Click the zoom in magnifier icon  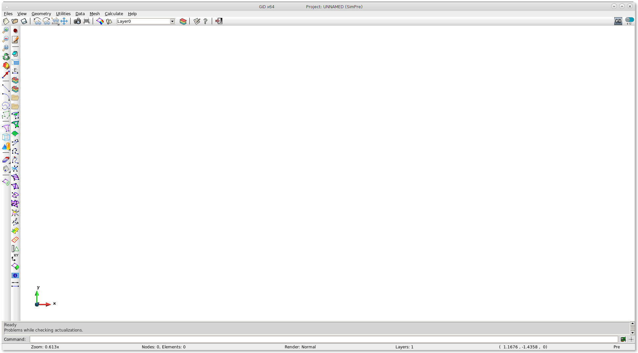point(6,30)
